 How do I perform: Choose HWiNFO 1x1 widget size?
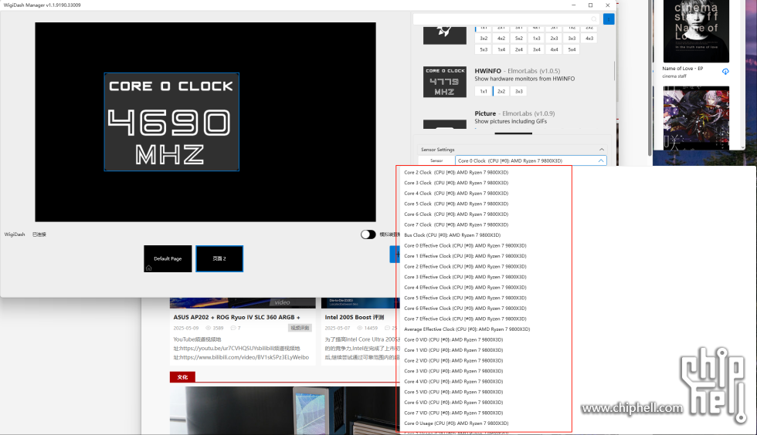[484, 91]
